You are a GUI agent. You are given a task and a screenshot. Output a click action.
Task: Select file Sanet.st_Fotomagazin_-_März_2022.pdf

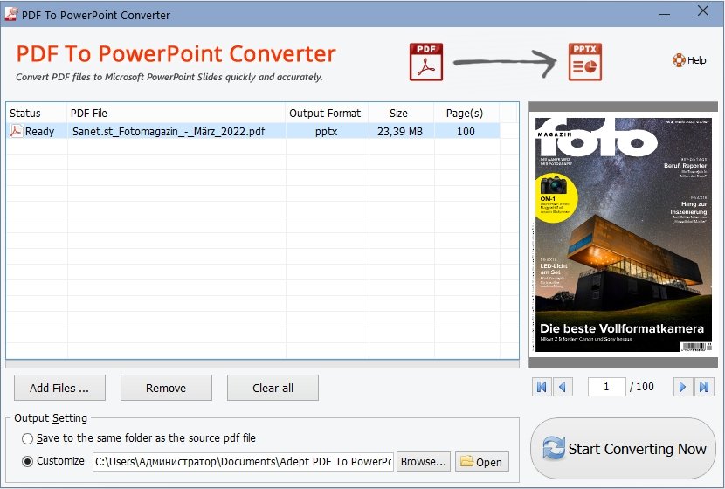pyautogui.click(x=169, y=132)
